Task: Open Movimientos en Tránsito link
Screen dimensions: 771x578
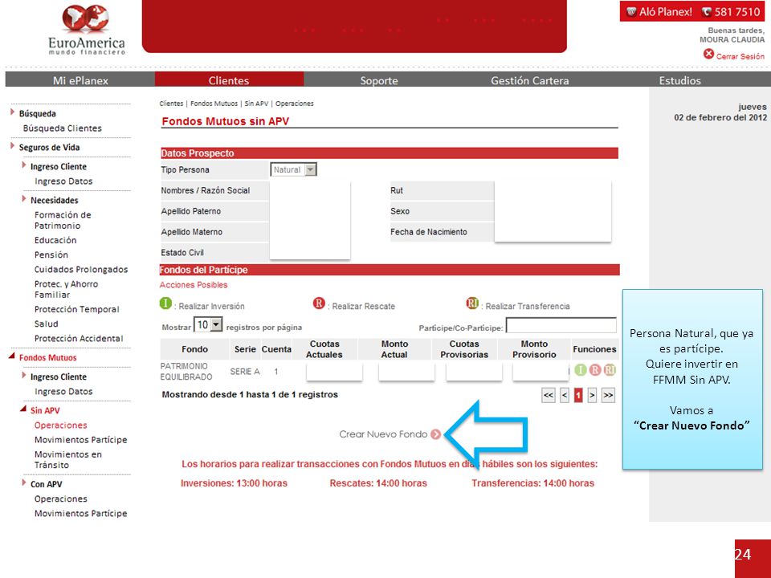Action: [x=67, y=459]
